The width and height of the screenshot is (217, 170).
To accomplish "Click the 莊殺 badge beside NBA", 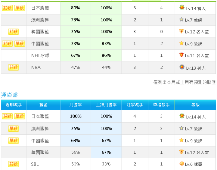I will (x=14, y=68).
